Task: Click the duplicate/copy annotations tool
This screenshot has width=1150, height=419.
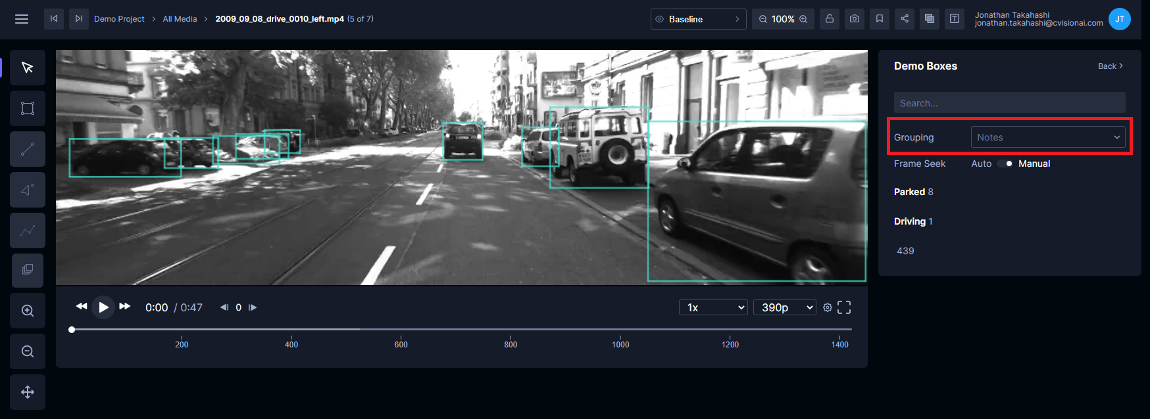Action: 28,270
